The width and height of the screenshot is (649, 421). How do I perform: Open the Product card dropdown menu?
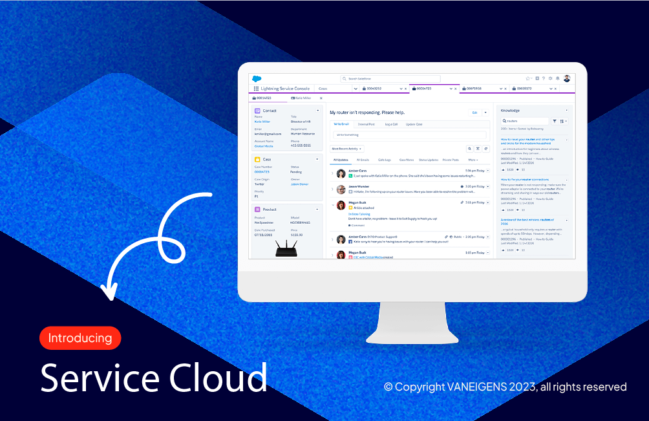coord(317,210)
